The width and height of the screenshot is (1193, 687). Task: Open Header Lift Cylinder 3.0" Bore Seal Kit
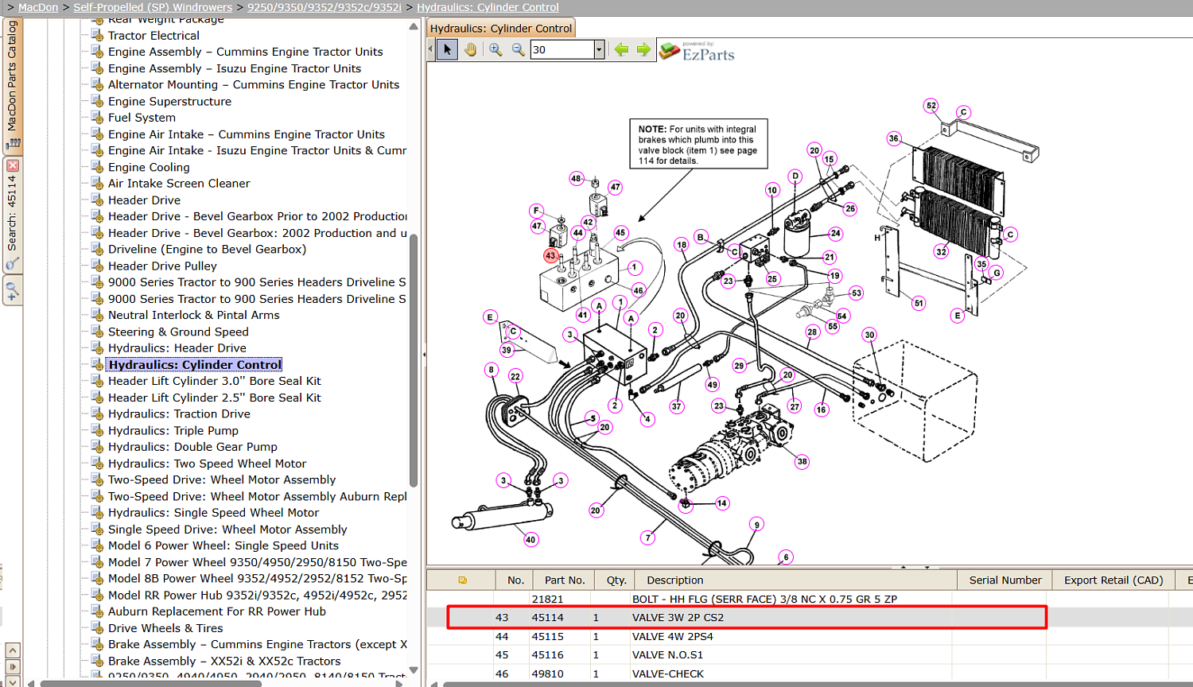215,381
